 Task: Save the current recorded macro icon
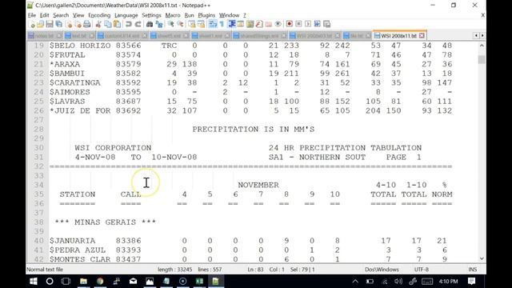326,24
